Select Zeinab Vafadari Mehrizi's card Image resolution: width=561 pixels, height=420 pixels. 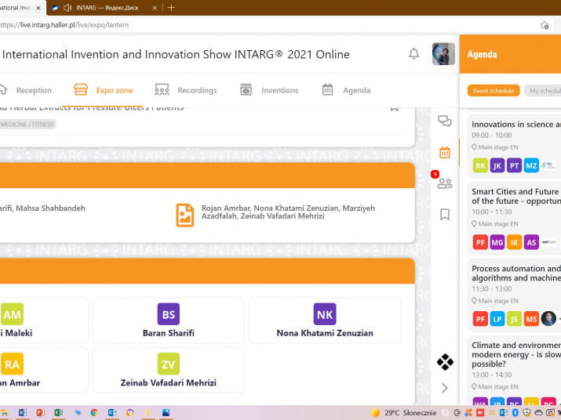coord(169,370)
